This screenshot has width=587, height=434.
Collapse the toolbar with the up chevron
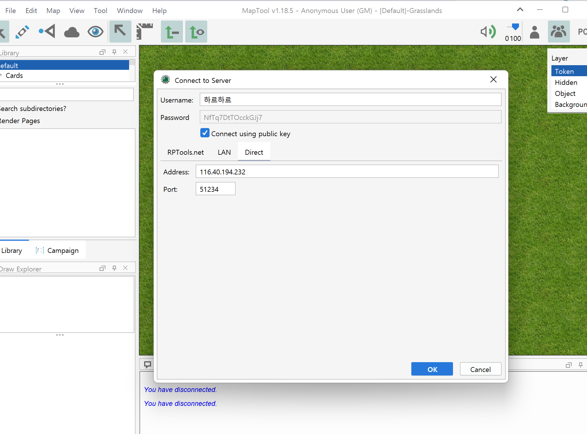tap(520, 10)
